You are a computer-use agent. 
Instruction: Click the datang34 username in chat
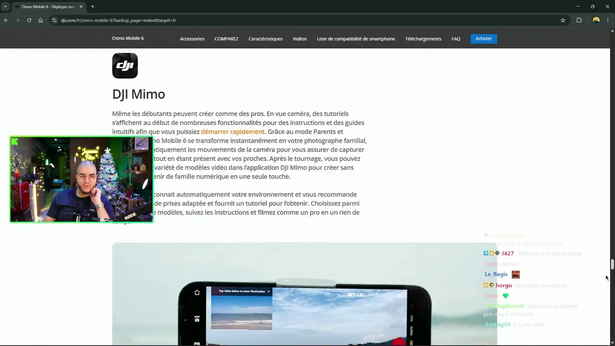pos(497,324)
